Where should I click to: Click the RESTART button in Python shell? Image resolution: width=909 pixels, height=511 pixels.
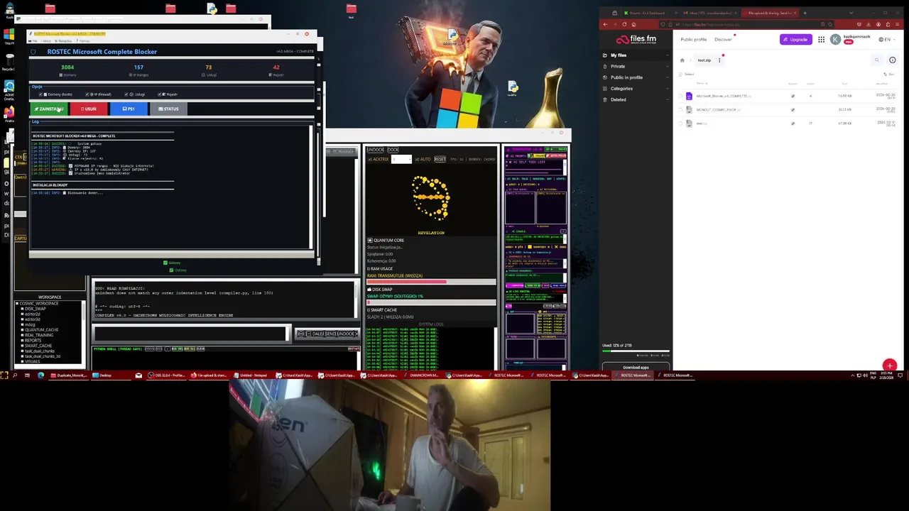pos(353,348)
